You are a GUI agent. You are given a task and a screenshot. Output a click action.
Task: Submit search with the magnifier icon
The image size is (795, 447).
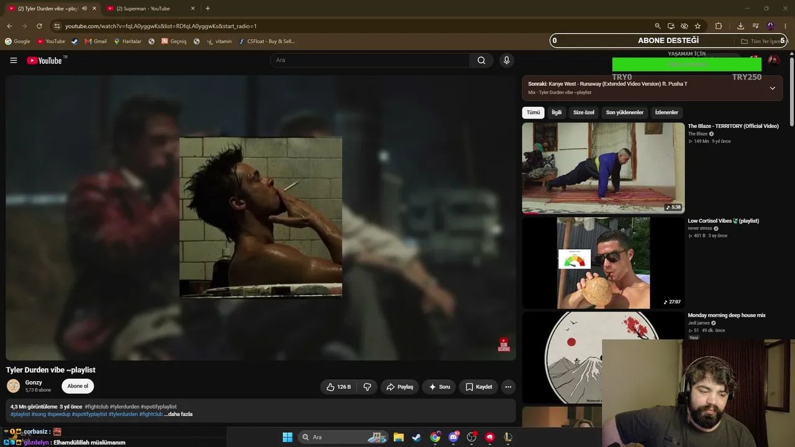(x=481, y=60)
